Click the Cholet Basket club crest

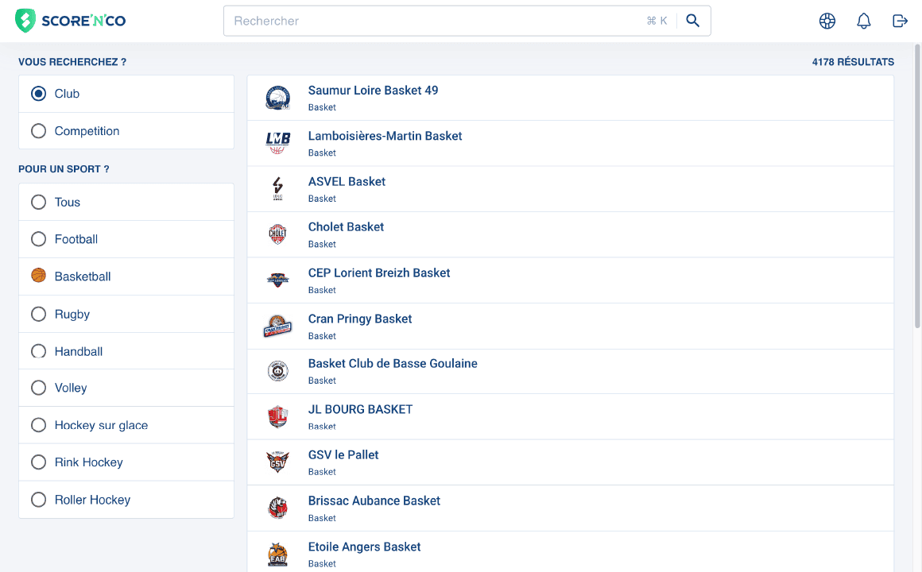tap(277, 234)
